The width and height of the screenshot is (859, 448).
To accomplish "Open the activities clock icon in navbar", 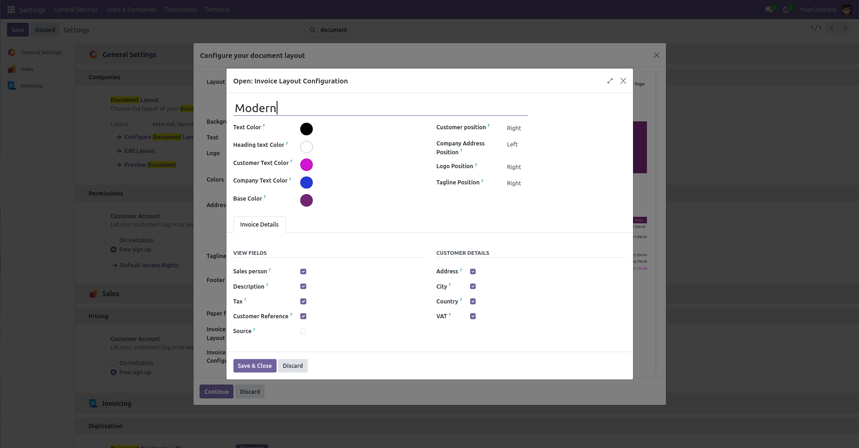I will 786,10.
